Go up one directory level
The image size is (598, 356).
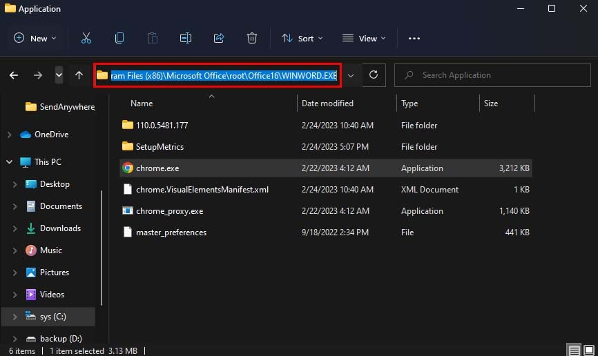click(x=79, y=75)
